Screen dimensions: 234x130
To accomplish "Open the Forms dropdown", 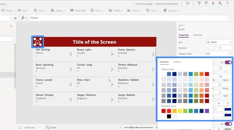I will pos(97,10).
